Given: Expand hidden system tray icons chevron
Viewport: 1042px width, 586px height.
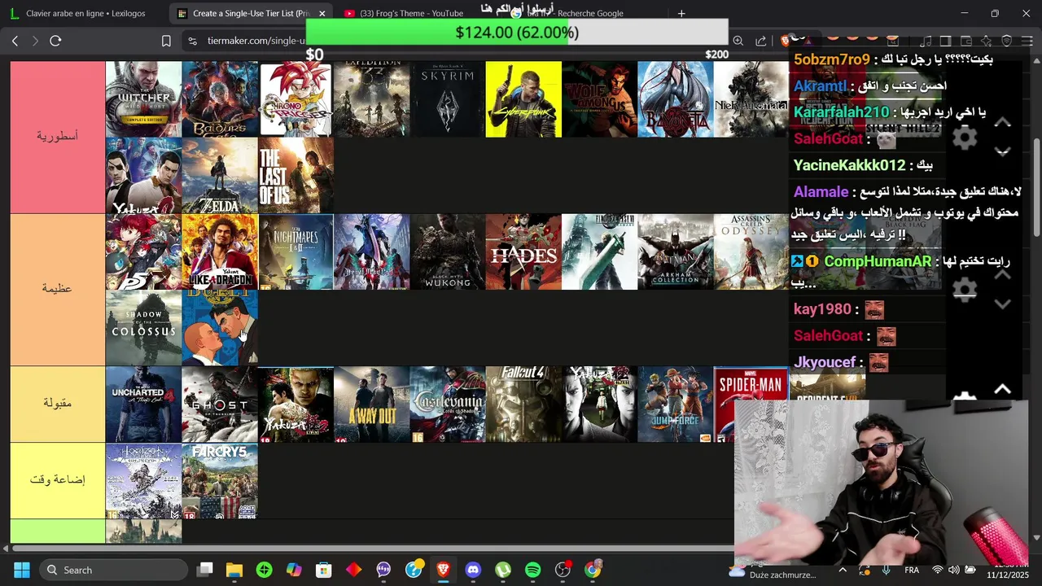Looking at the screenshot, I should click(x=843, y=570).
